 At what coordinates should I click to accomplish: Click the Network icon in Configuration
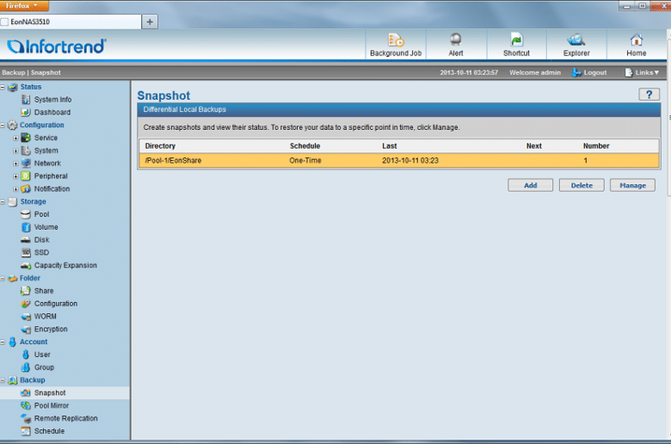pos(26,163)
